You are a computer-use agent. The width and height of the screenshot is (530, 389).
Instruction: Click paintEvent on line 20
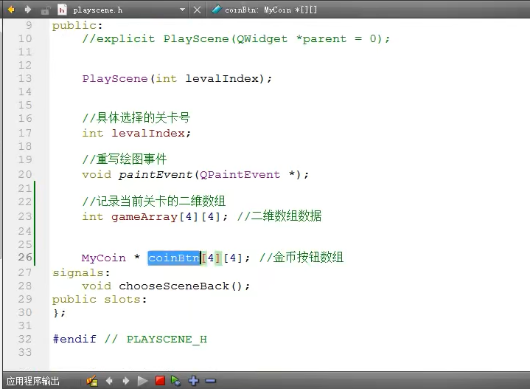click(x=156, y=175)
